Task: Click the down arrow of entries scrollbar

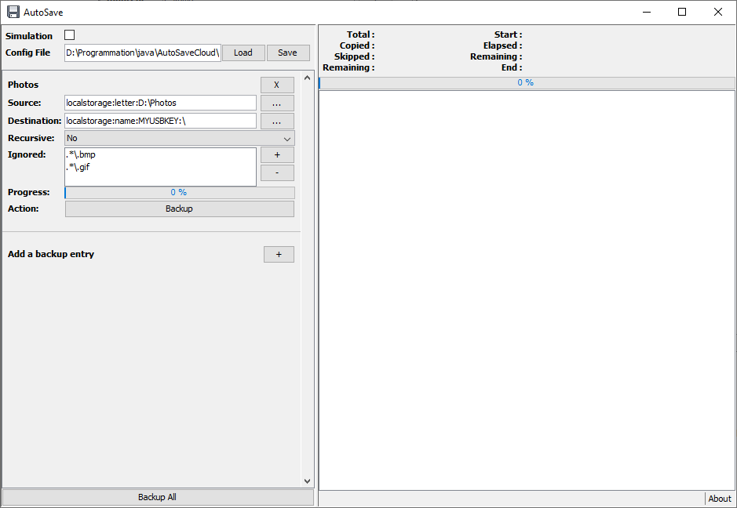Action: pos(308,481)
